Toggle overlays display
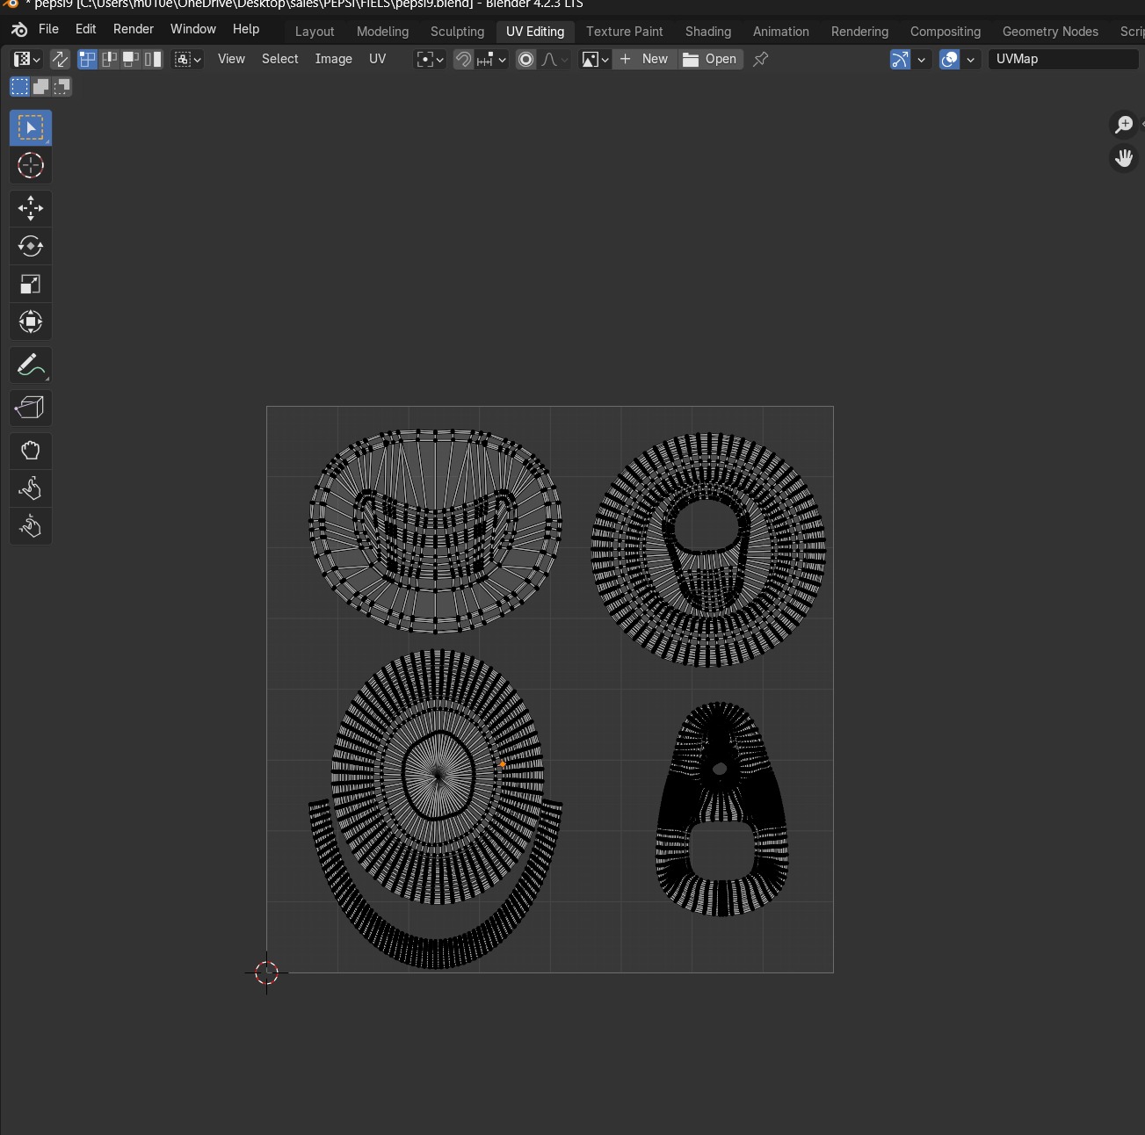Viewport: 1145px width, 1135px height. [x=949, y=59]
